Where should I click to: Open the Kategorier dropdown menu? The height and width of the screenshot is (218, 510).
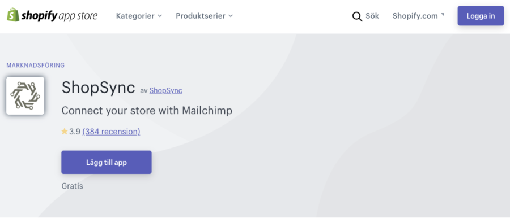point(139,16)
